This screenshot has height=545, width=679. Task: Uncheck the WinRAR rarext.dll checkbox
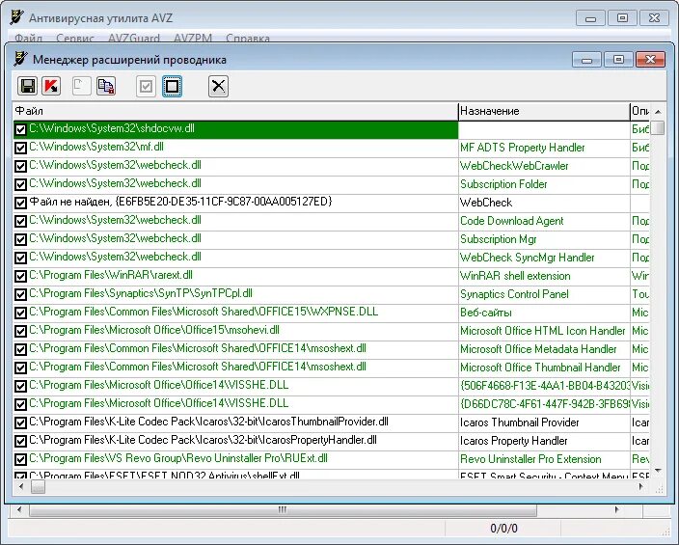coord(20,276)
